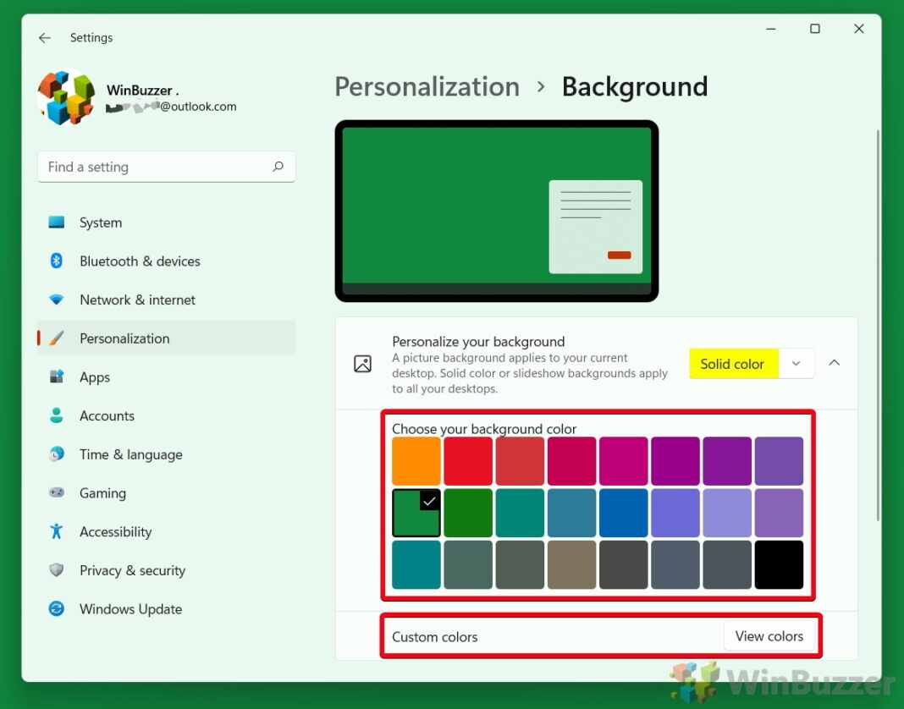The width and height of the screenshot is (904, 709).
Task: Click the Find a setting search box
Action: (x=167, y=167)
